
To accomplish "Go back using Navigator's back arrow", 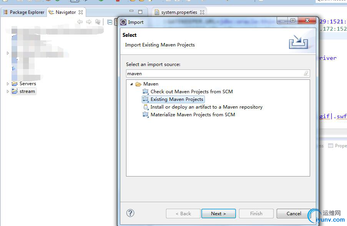I will click(x=80, y=21).
